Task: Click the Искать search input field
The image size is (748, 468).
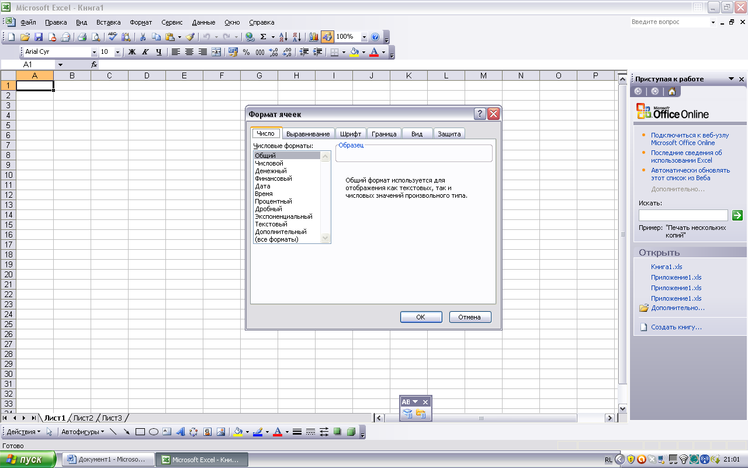Action: tap(683, 215)
